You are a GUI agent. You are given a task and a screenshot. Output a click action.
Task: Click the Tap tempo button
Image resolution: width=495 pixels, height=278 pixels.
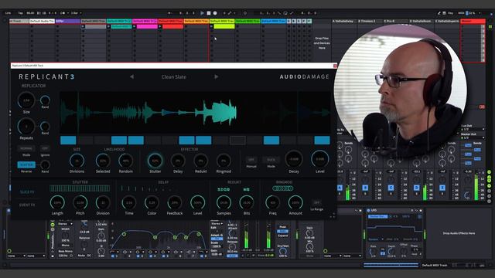point(21,13)
